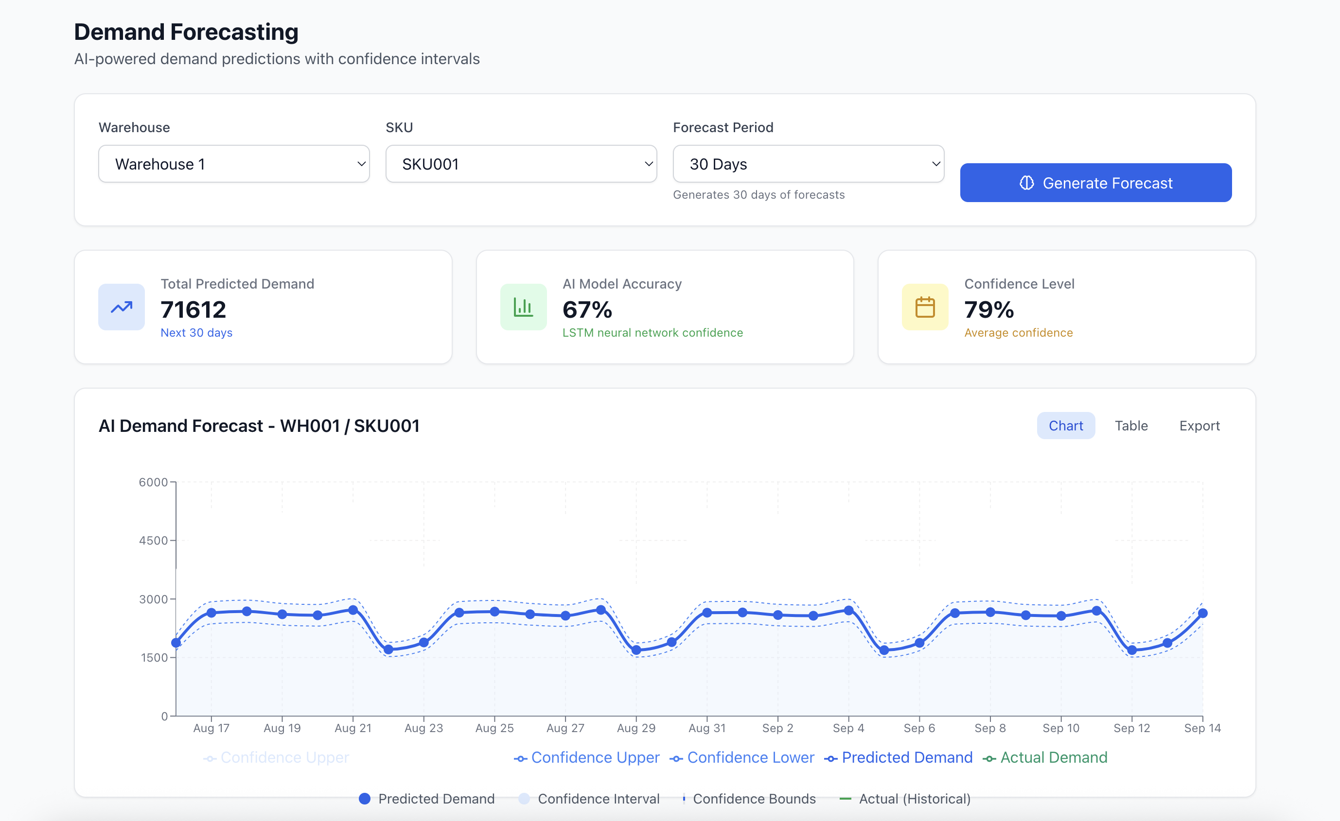Toggle the faded Confidence Upper legend entry
1340x821 pixels.
tap(276, 757)
